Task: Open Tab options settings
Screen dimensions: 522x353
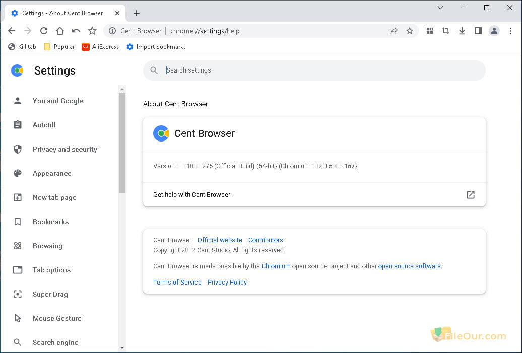Action: pyautogui.click(x=51, y=270)
